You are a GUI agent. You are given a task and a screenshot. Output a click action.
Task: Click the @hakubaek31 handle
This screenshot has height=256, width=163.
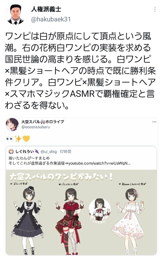tap(51, 19)
